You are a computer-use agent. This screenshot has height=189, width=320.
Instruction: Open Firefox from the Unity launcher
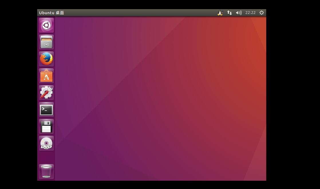(46, 59)
